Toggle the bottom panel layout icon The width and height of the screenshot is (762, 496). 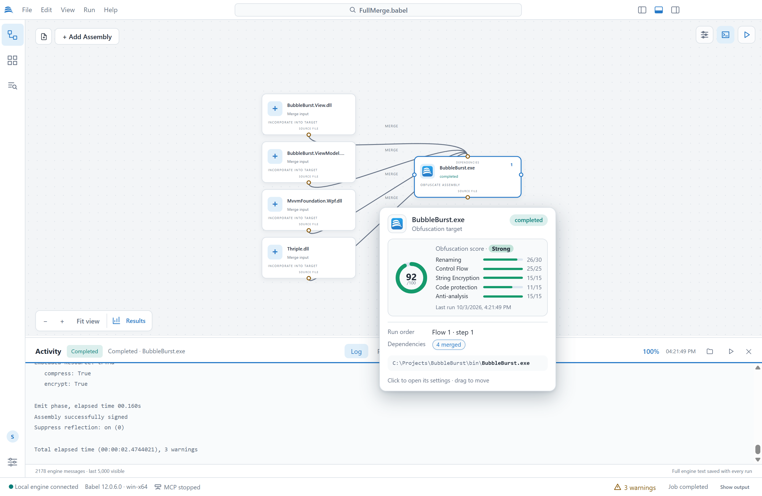tap(658, 10)
